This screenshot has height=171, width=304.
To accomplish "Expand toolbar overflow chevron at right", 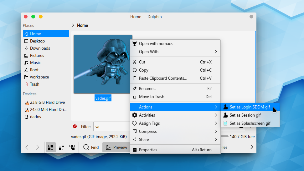I will coord(252,147).
